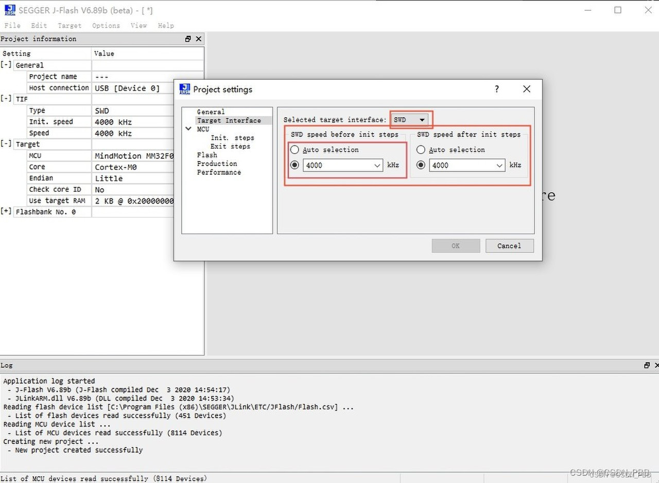The width and height of the screenshot is (659, 483).
Task: Open the speed dropdown after init steps
Action: click(x=499, y=165)
